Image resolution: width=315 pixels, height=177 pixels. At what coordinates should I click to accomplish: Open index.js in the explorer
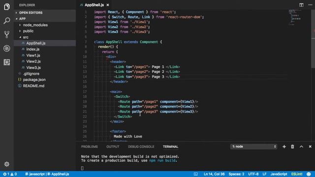[33, 49]
